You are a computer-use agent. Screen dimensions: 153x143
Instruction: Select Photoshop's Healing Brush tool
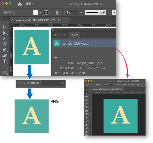(86, 118)
